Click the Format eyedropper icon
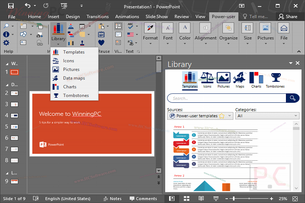The image size is (305, 203). coord(150,28)
